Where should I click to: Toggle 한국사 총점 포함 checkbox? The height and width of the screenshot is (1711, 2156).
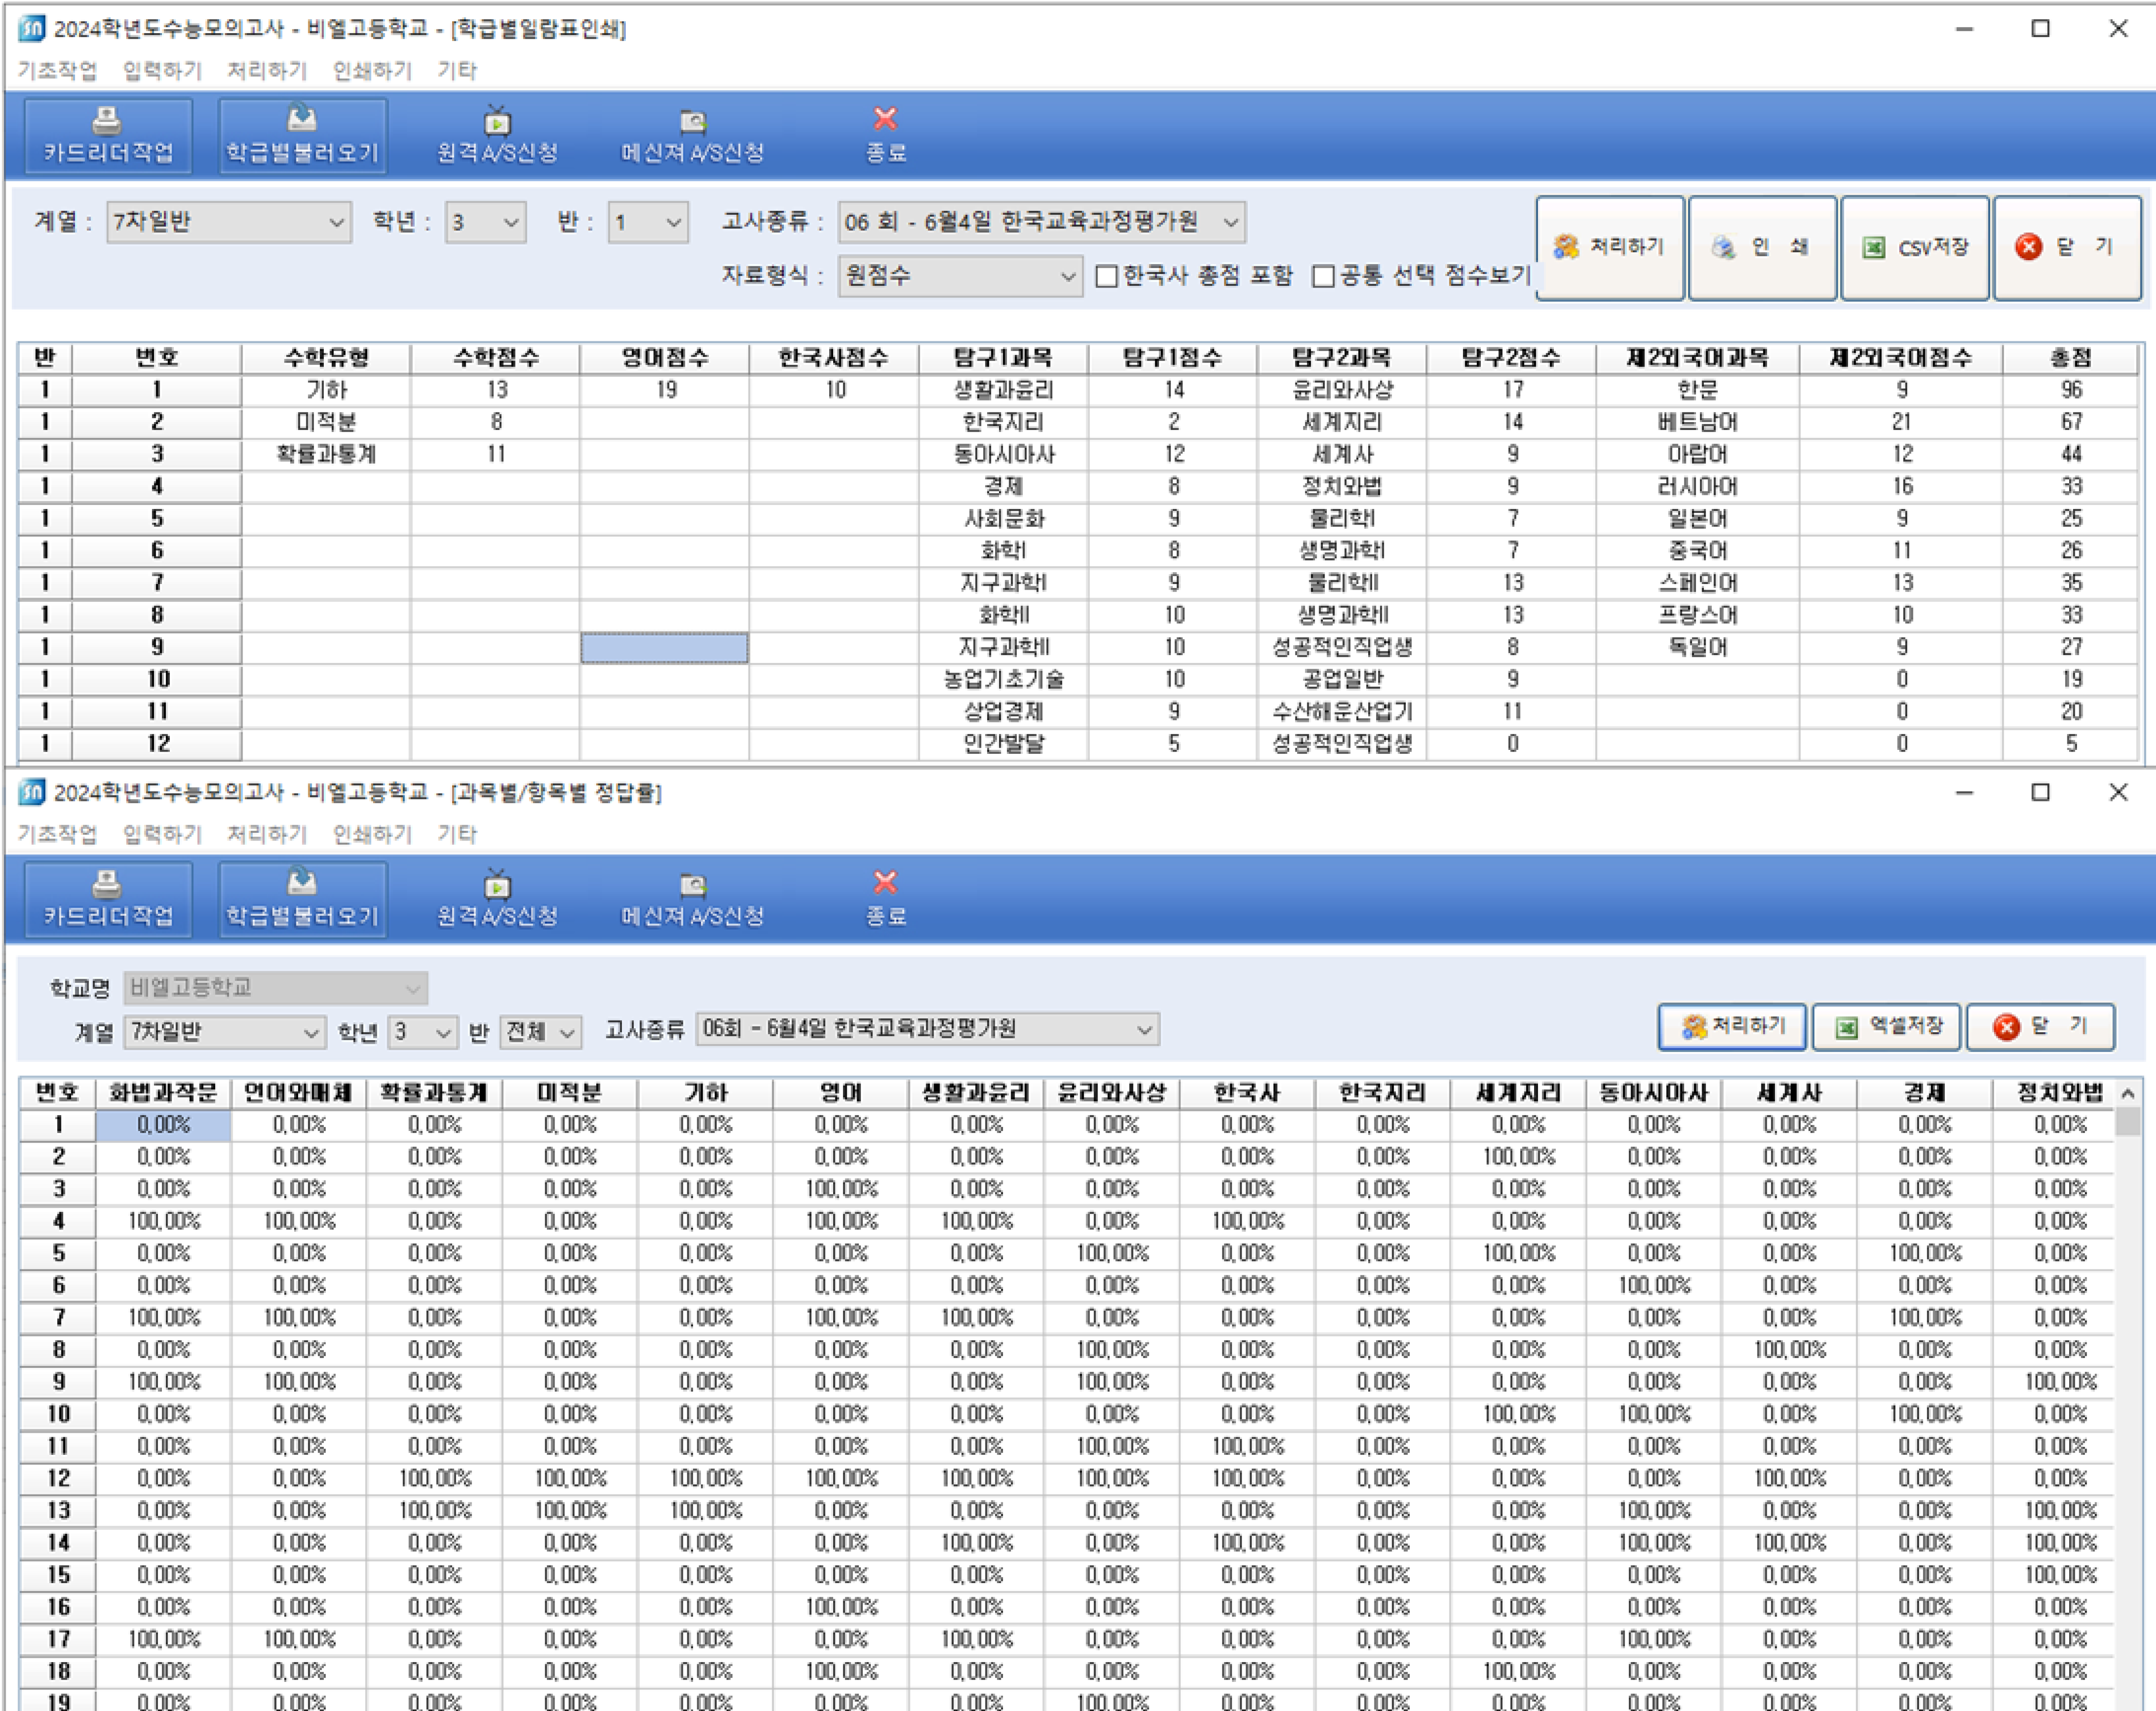coord(1106,276)
